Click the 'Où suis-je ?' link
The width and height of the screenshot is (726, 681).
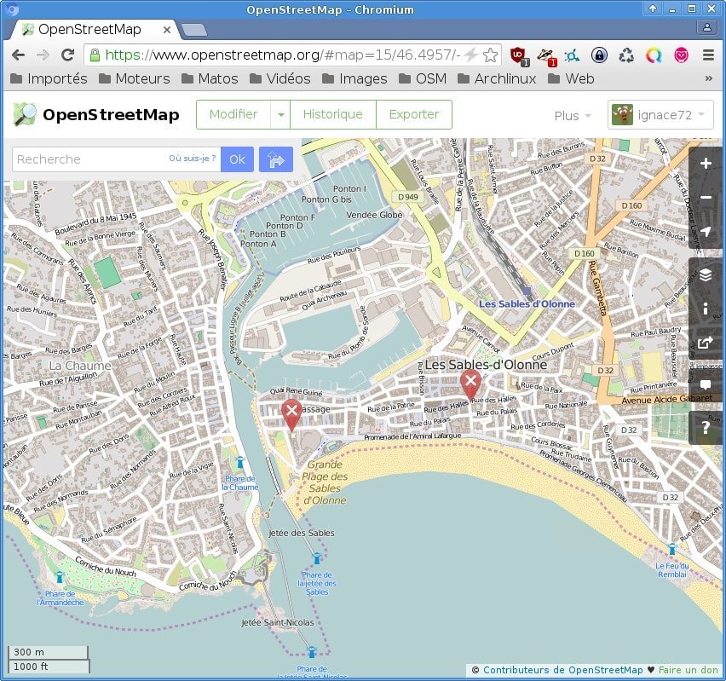click(x=192, y=159)
